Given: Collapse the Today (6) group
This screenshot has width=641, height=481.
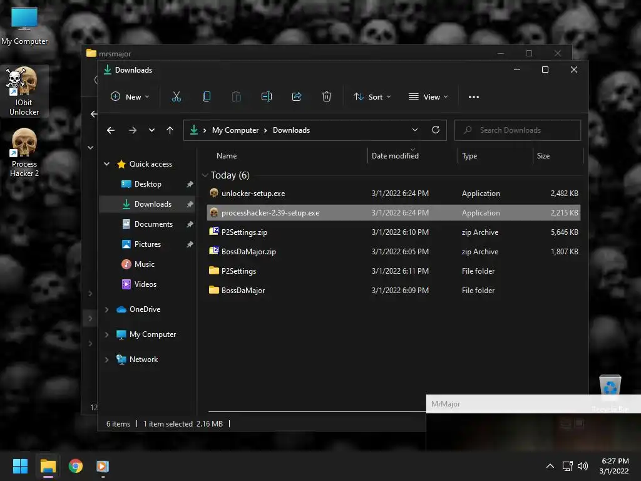Looking at the screenshot, I should click(205, 175).
